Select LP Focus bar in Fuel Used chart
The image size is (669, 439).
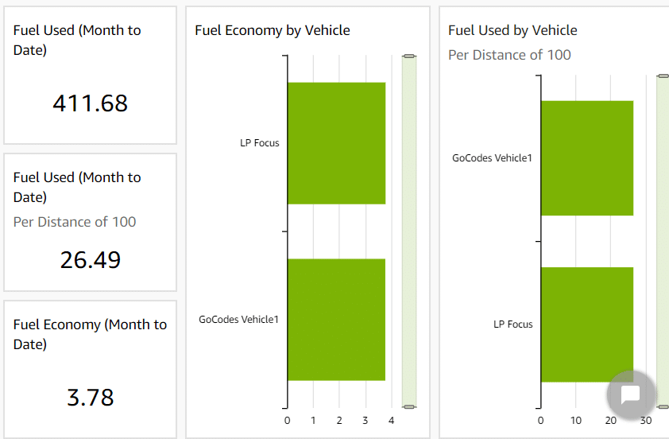[x=586, y=324]
